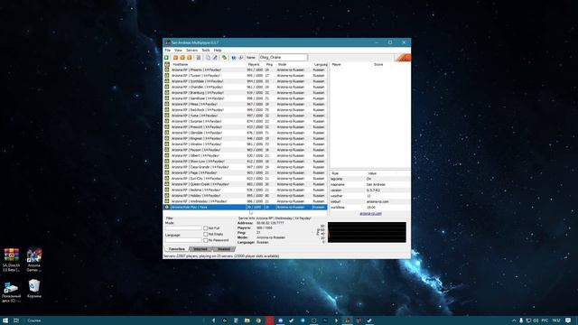Click the pencil edit toolbar icon
The height and width of the screenshot is (325, 578).
coord(215,58)
